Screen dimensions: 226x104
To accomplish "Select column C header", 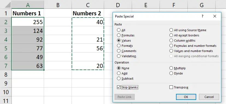I will point(88,5).
